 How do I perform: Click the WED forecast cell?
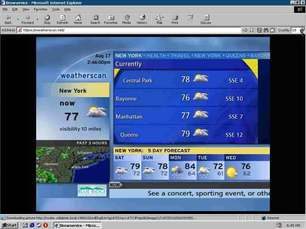pos(247,167)
